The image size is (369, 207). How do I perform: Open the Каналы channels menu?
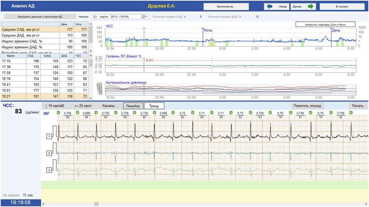pyautogui.click(x=110, y=106)
